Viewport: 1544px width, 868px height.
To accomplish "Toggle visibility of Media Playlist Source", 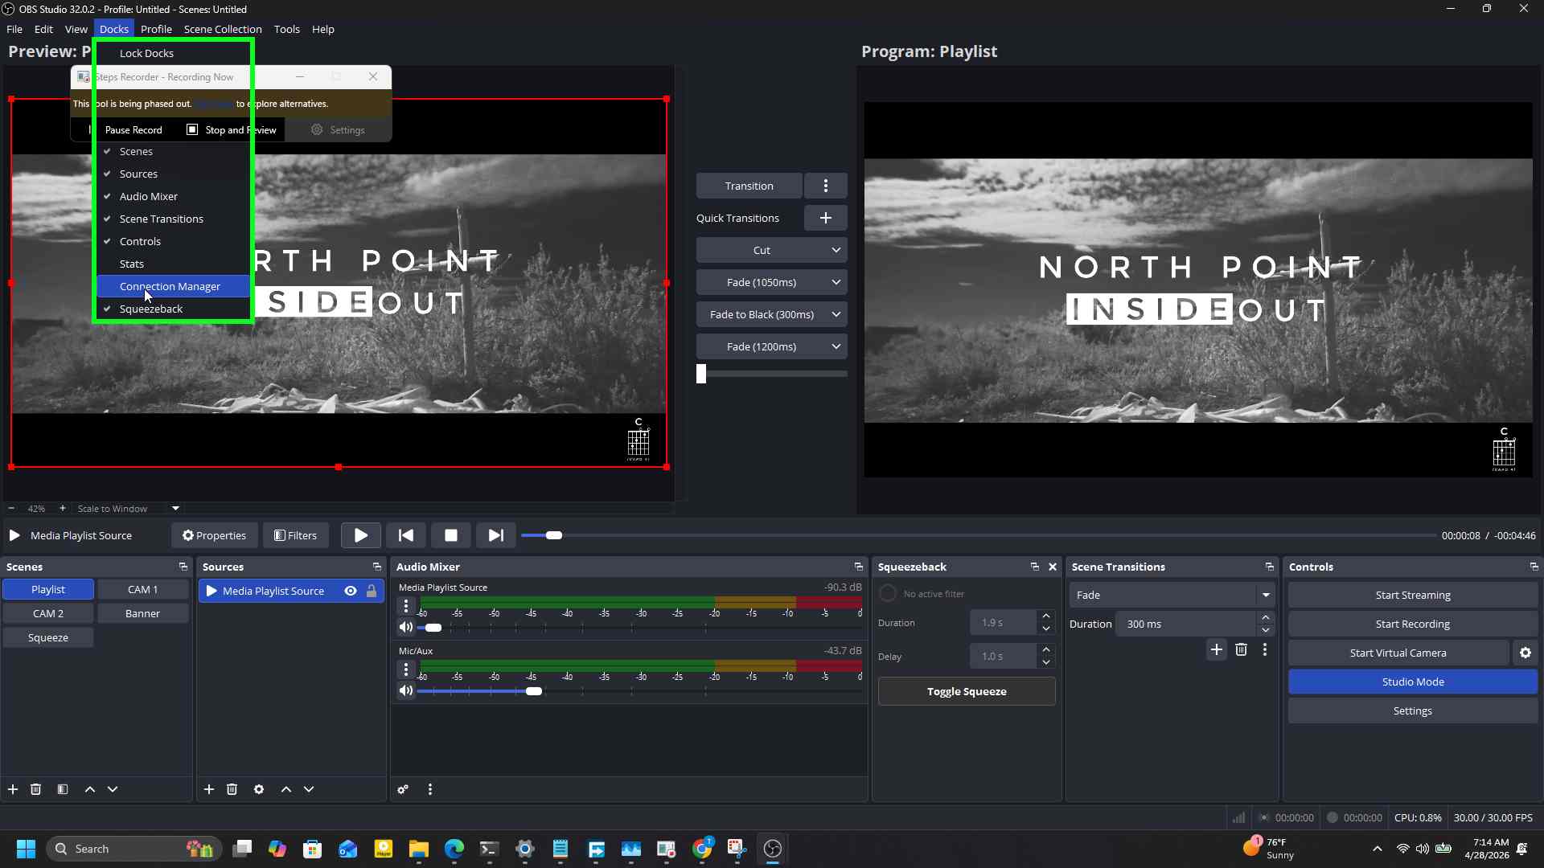I will [x=351, y=591].
